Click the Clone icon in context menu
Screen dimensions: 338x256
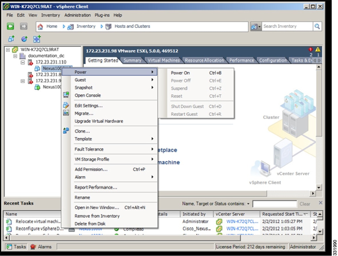pos(66,130)
